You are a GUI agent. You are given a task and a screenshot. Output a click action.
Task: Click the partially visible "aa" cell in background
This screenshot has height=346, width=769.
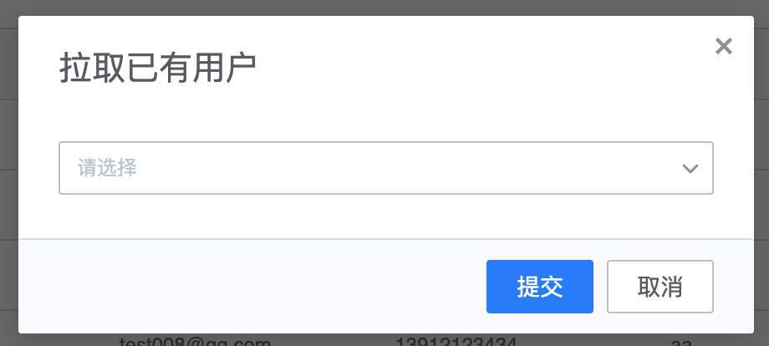[680, 342]
